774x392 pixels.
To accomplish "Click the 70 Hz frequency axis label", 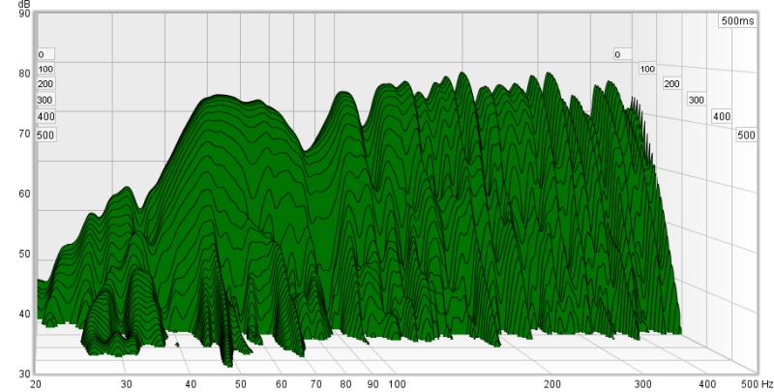I will tap(316, 384).
